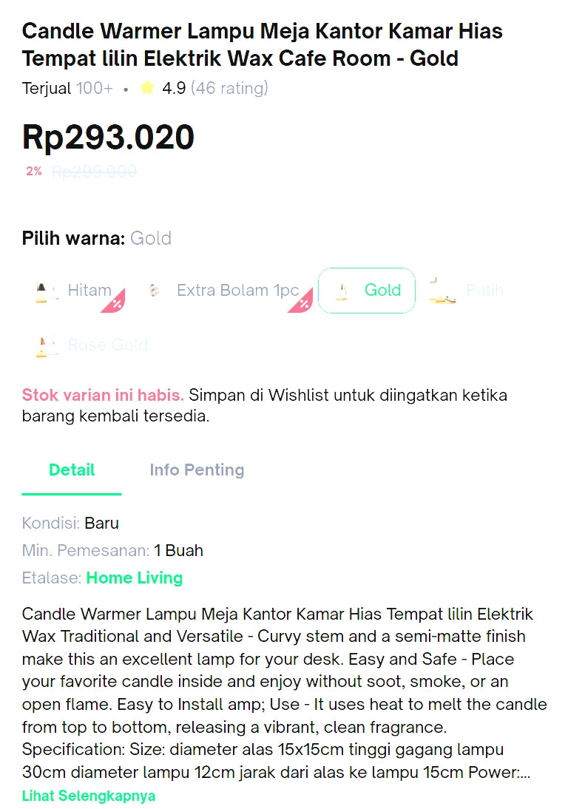This screenshot has height=809, width=568.
Task: Open the Home Living etalase link
Action: [x=135, y=578]
